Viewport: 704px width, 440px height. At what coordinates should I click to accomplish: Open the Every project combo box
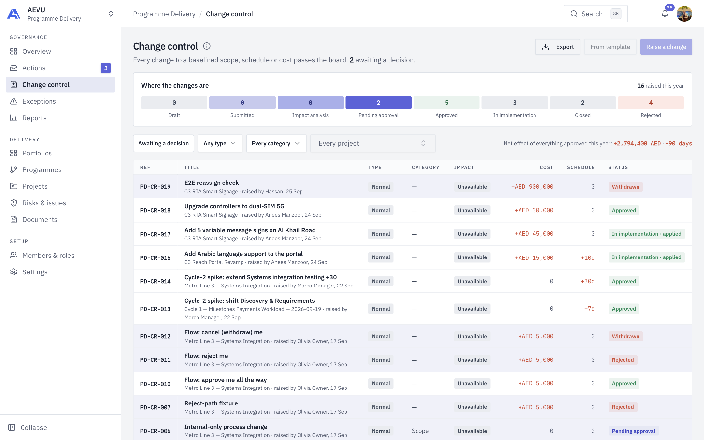[373, 143]
